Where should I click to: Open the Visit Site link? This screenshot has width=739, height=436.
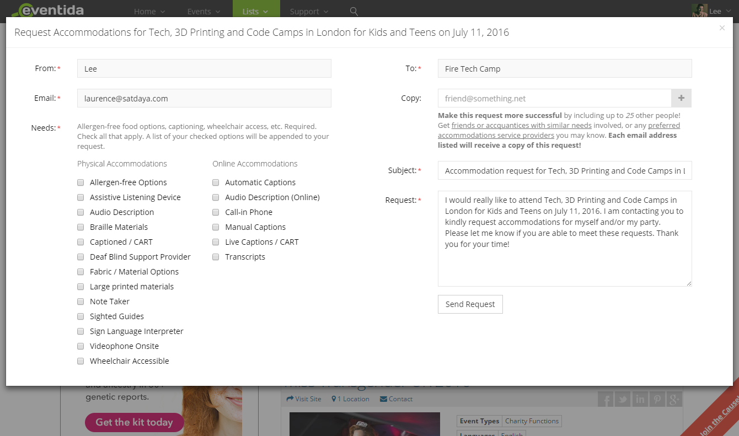(304, 399)
